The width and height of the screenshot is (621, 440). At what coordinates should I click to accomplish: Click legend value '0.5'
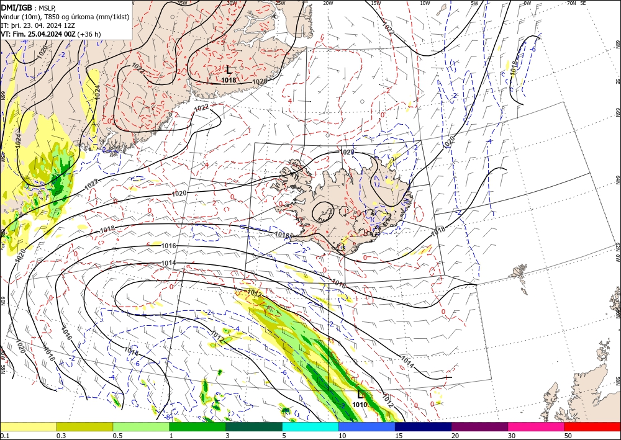(117, 436)
